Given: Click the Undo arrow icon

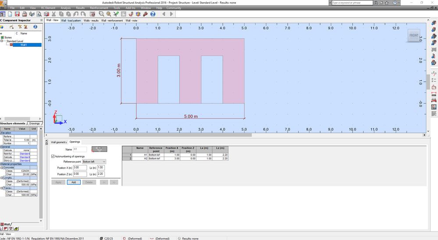Looking at the screenshot, I should pyautogui.click(x=76, y=14).
